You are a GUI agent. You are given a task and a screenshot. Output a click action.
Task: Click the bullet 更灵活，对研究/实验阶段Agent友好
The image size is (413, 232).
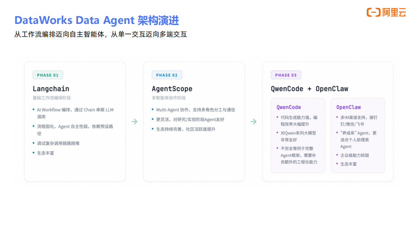coord(190,120)
